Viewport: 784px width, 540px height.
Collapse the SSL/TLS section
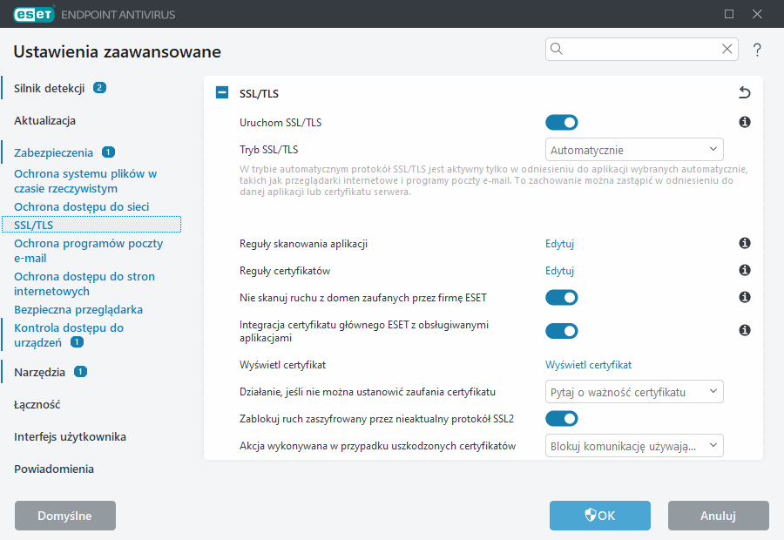[x=221, y=92]
